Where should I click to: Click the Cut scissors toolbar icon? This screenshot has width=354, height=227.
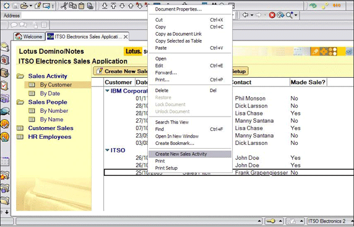pos(64,6)
